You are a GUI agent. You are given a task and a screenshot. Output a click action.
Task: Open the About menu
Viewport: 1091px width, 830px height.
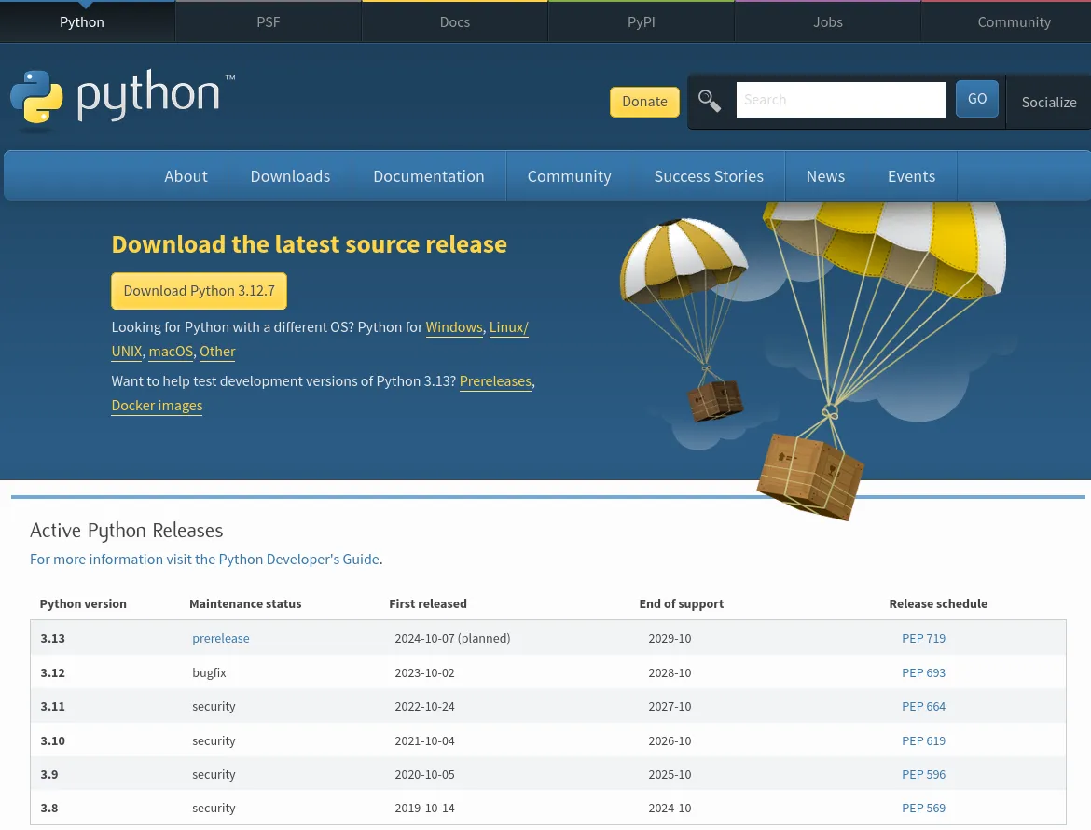point(186,175)
